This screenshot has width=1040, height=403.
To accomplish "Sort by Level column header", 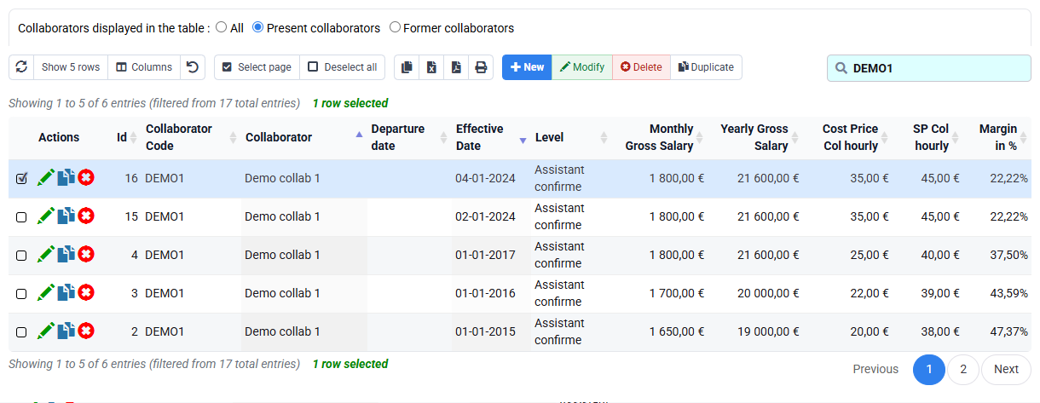I will point(571,137).
